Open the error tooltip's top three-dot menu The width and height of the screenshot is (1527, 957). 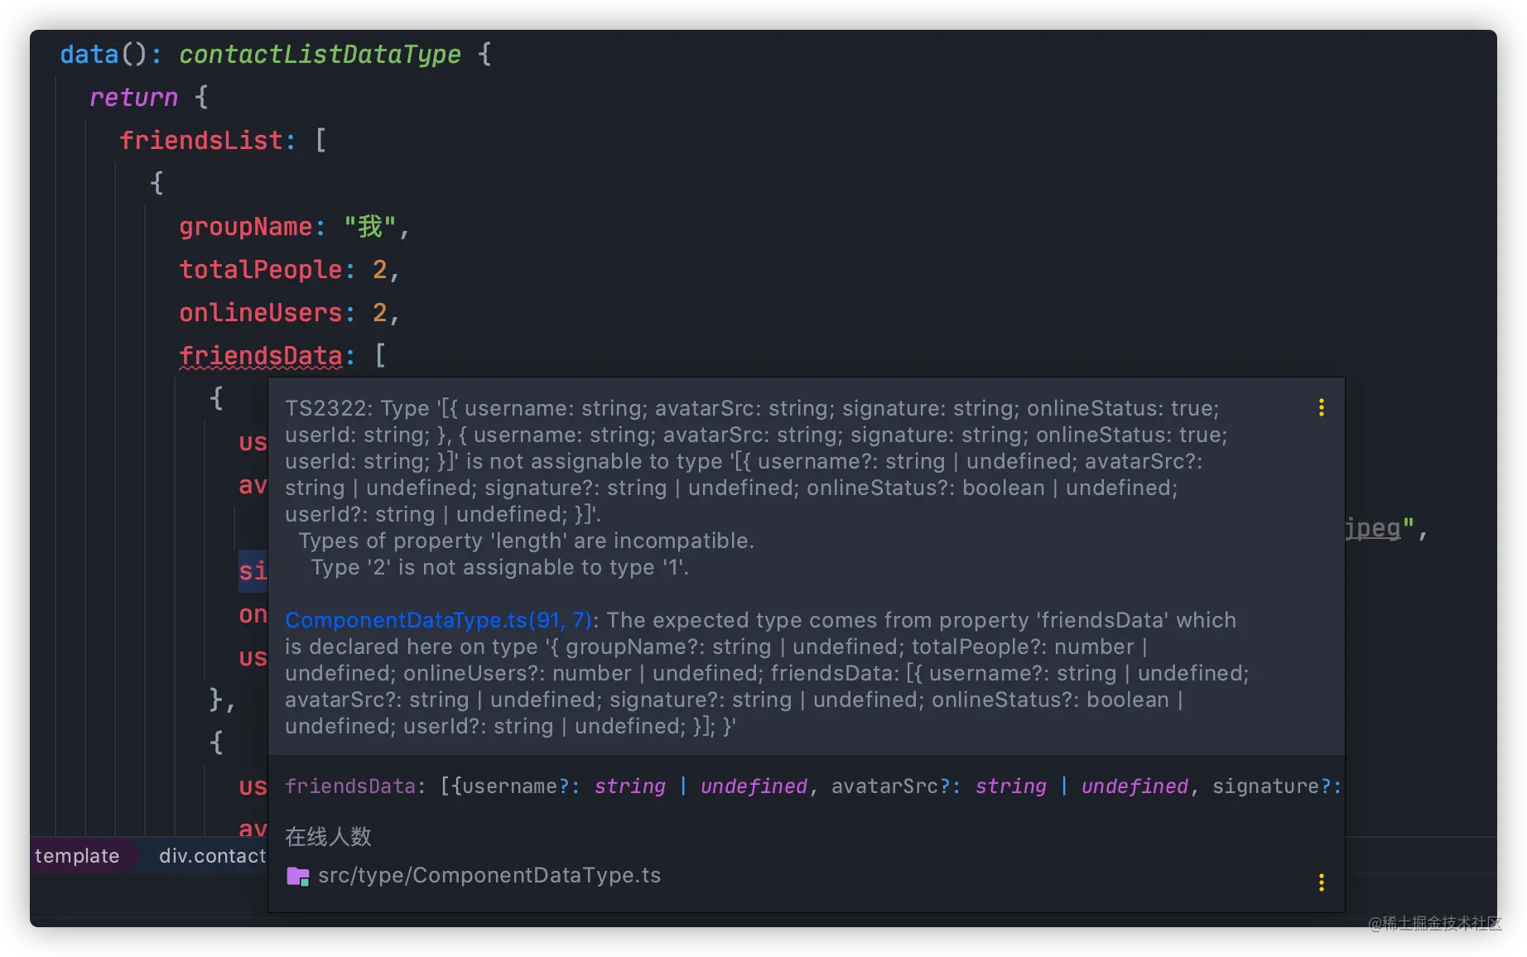(1321, 407)
